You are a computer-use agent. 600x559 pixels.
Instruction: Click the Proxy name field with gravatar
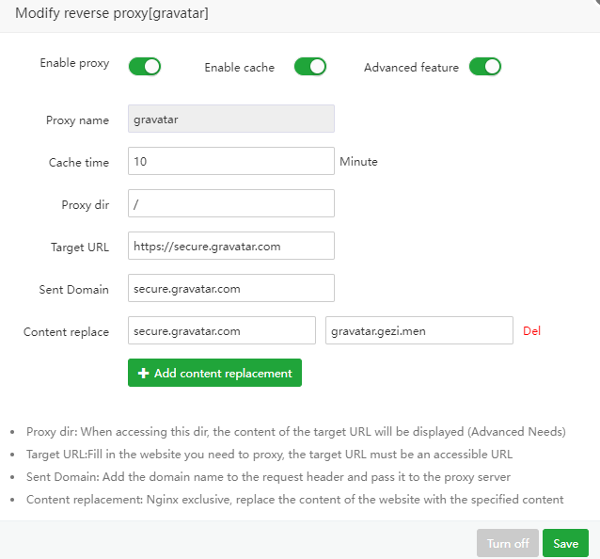[x=230, y=120]
